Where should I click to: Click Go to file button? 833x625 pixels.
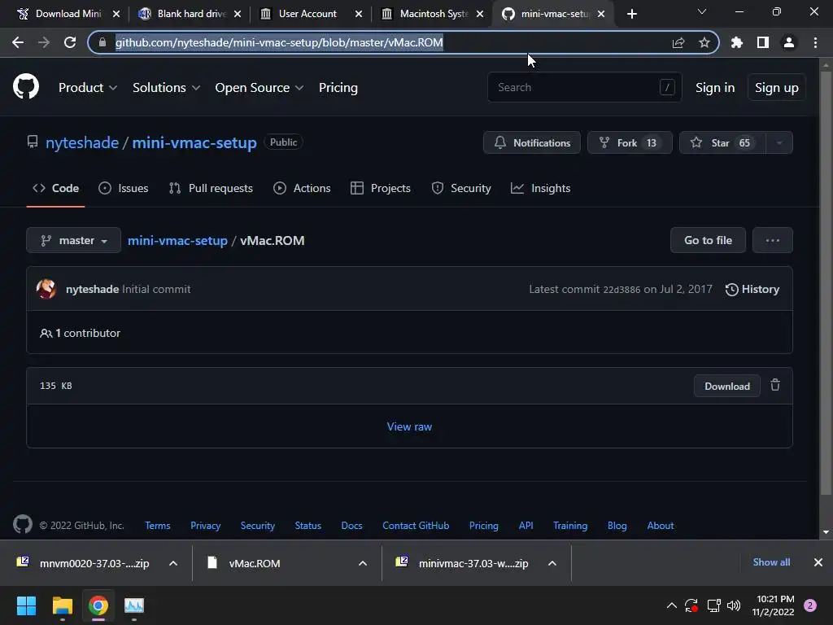point(709,240)
